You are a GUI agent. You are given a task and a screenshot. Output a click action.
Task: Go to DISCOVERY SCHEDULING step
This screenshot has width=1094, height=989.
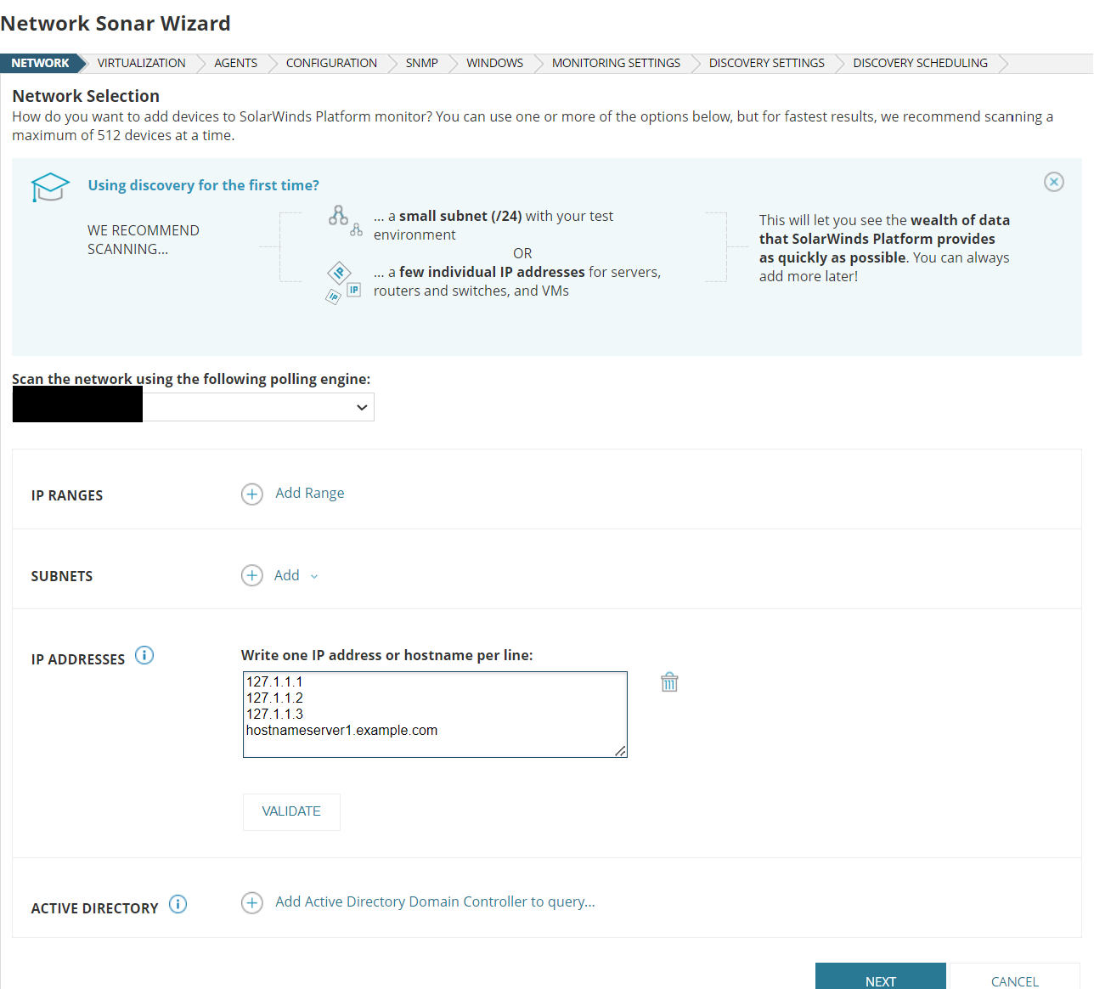click(920, 63)
